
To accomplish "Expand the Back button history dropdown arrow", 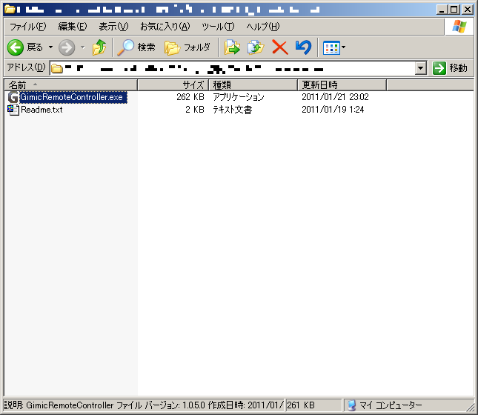I will click(50, 47).
